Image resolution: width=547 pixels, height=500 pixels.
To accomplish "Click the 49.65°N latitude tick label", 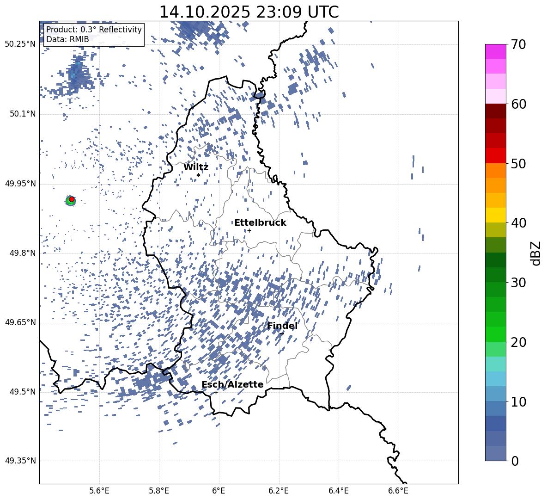I will point(20,322).
